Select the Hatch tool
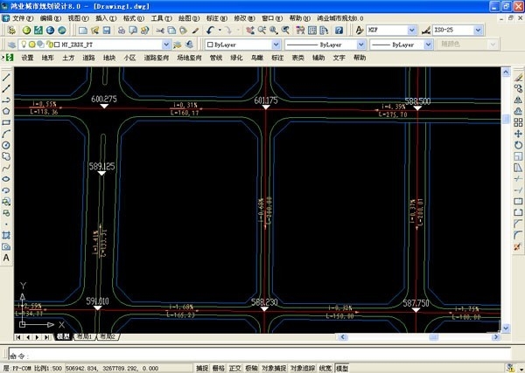The image size is (525, 373). coord(6,235)
